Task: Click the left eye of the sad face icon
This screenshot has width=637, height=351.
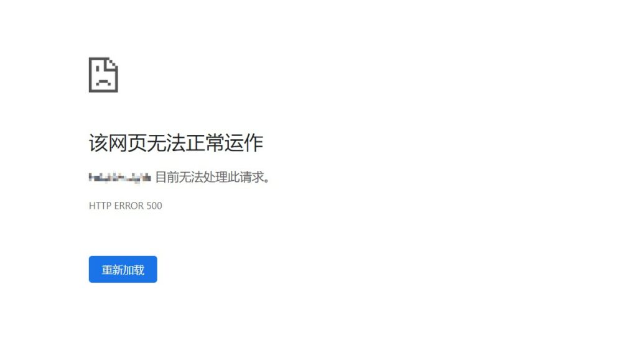Action: (x=98, y=70)
